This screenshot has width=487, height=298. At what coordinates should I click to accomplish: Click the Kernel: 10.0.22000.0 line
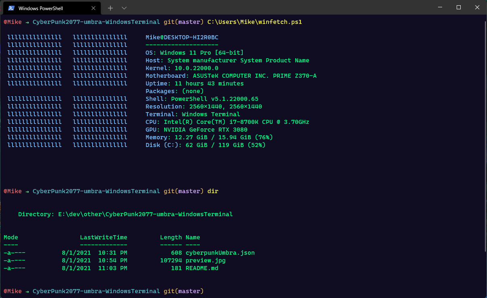click(182, 68)
